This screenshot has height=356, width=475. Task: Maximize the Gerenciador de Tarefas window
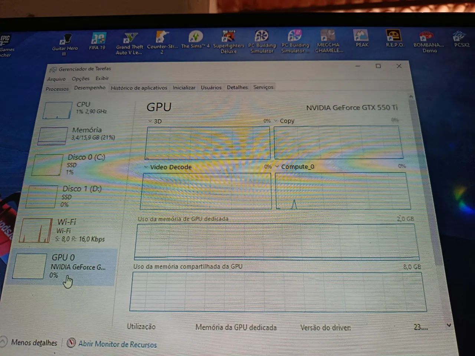[378, 66]
